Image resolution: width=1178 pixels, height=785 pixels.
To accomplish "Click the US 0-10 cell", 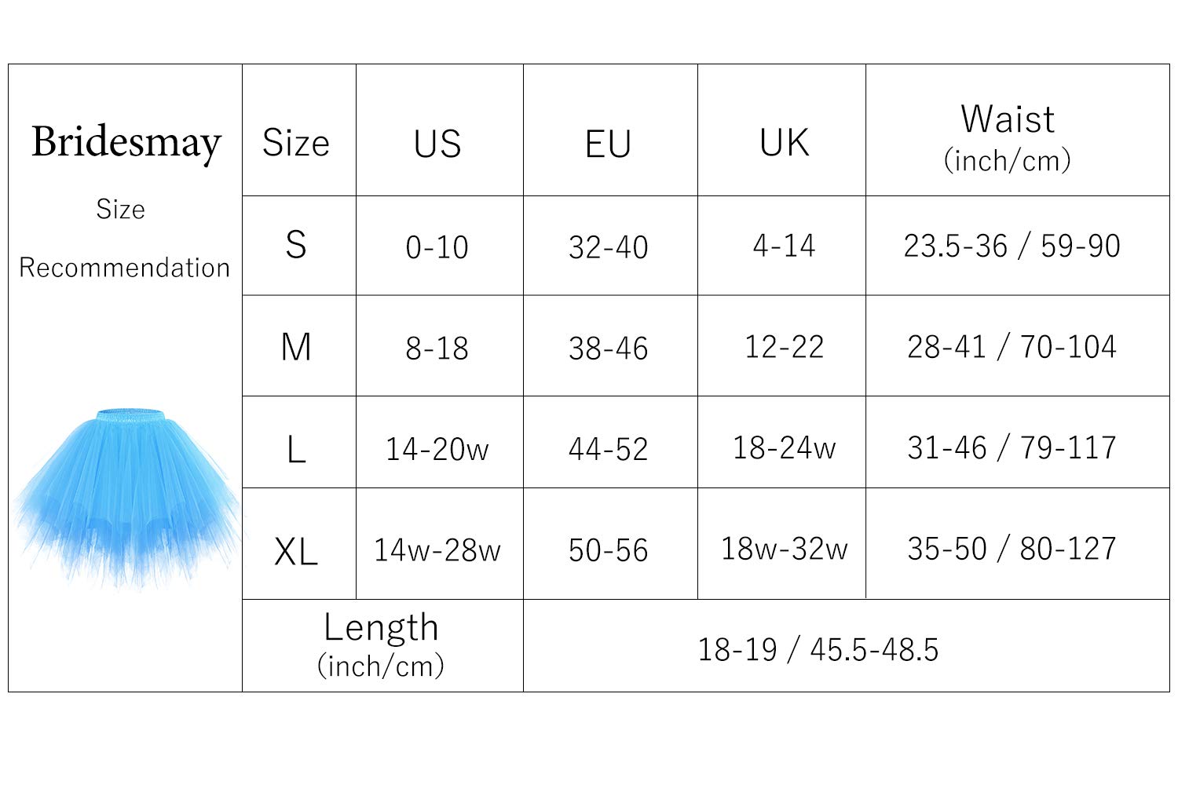I will coord(437,247).
